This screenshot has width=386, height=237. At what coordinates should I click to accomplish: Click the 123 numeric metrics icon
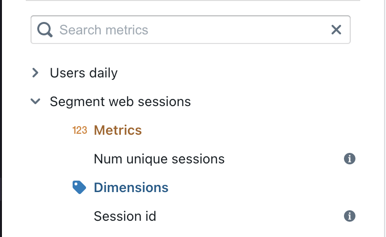click(80, 130)
